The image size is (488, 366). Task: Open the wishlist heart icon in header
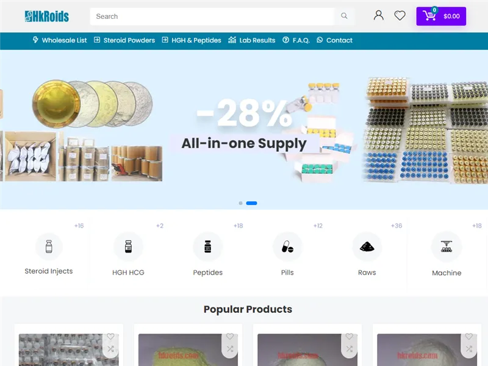400,16
